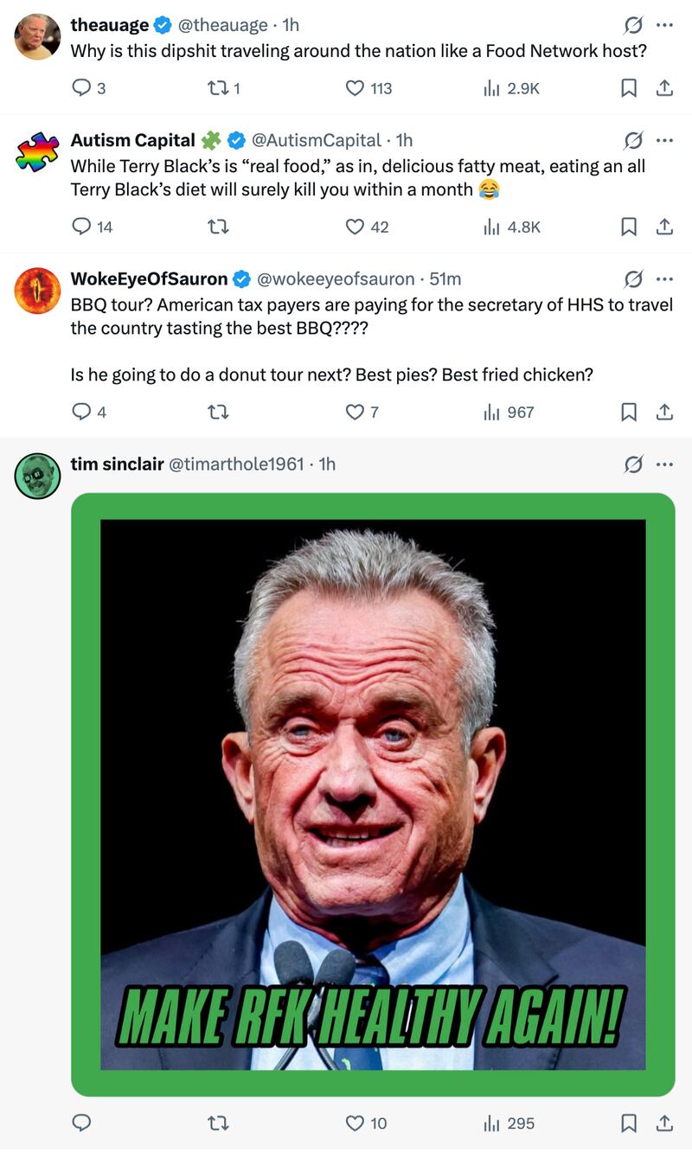Open Autism Capital profile name
692x1158 pixels.
(132, 140)
